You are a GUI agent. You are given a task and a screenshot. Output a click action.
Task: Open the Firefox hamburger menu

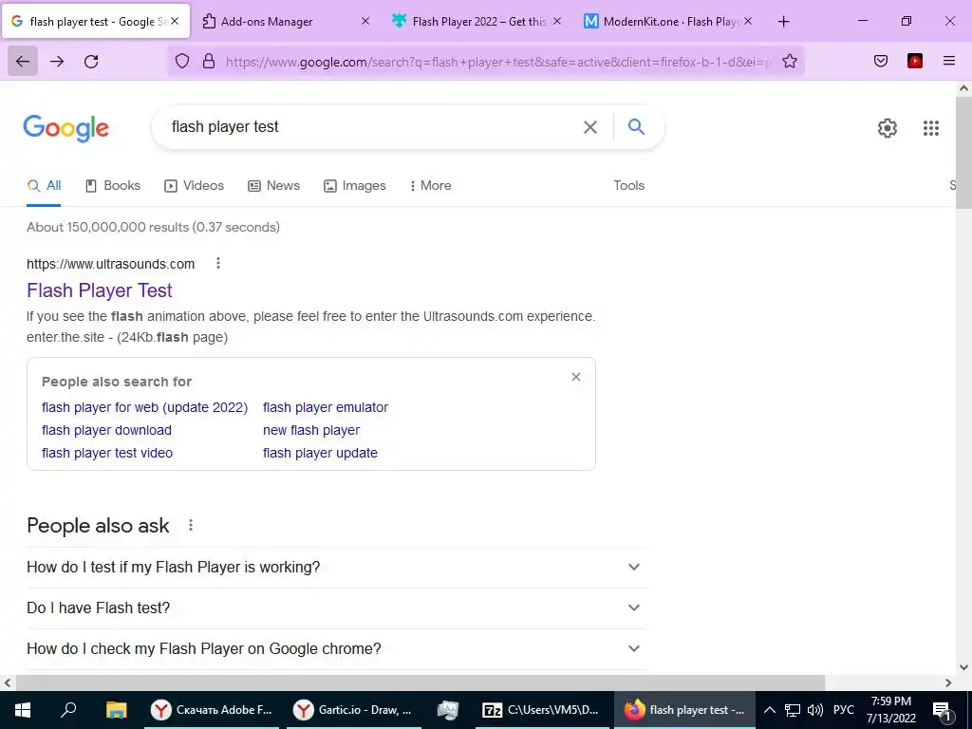[949, 61]
